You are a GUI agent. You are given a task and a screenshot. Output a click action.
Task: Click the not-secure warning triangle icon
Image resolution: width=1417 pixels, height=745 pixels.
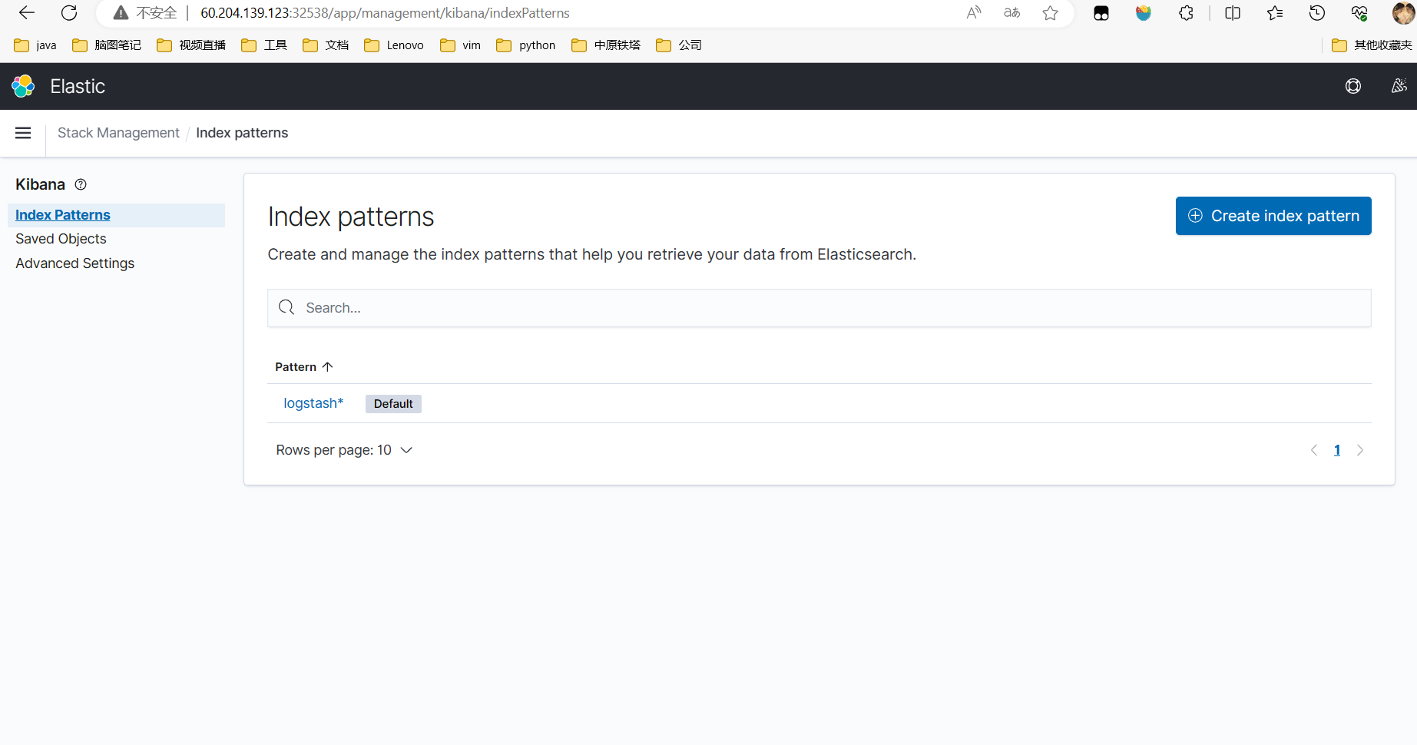tap(121, 13)
